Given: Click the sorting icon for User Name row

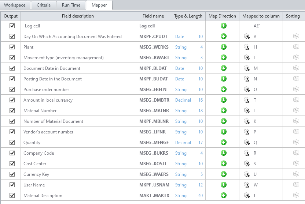Looking at the screenshot, I should click(296, 185).
